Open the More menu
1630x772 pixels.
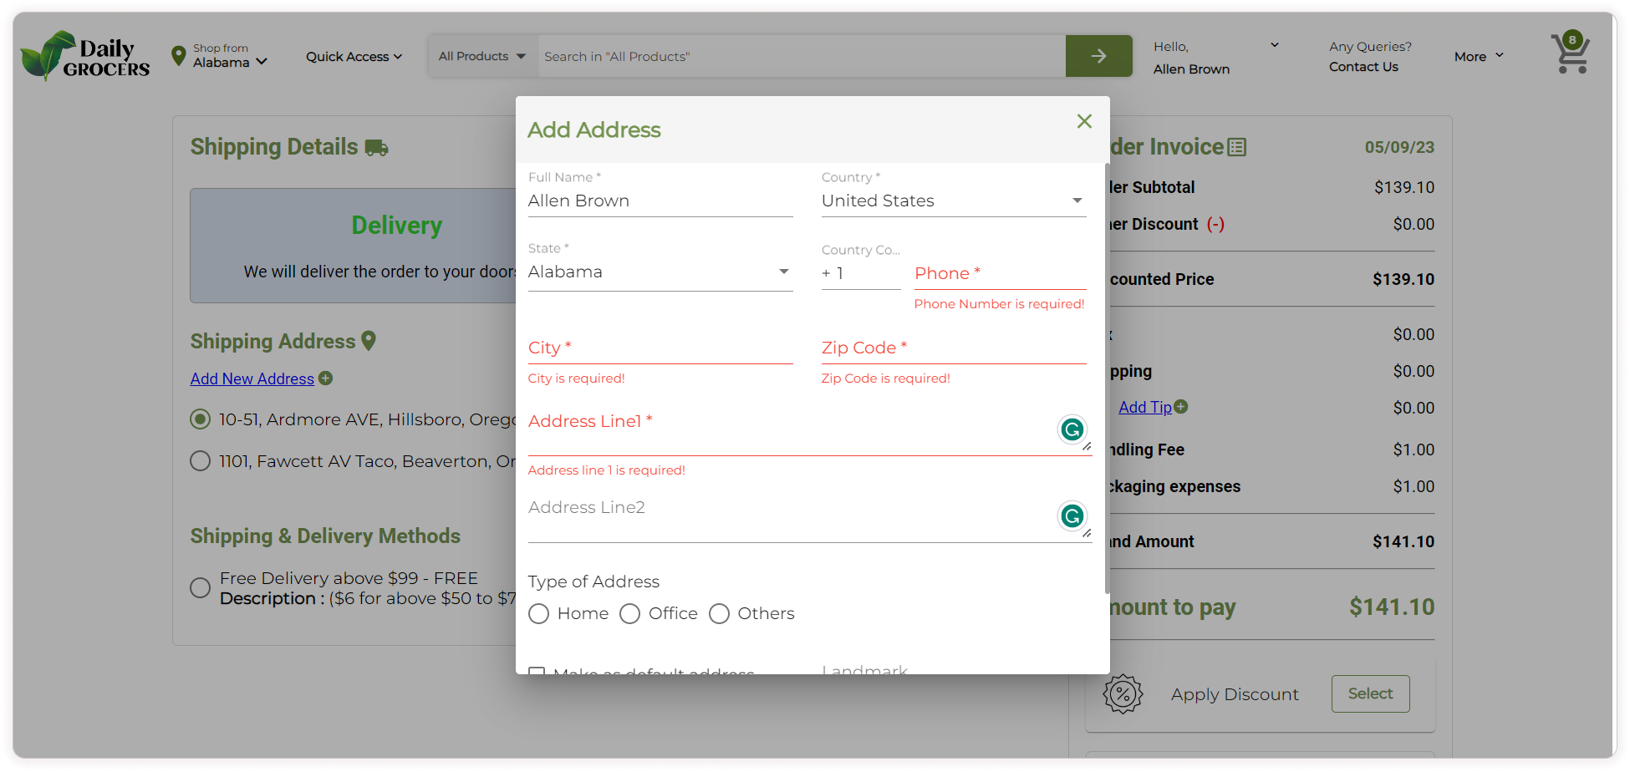[x=1478, y=57]
